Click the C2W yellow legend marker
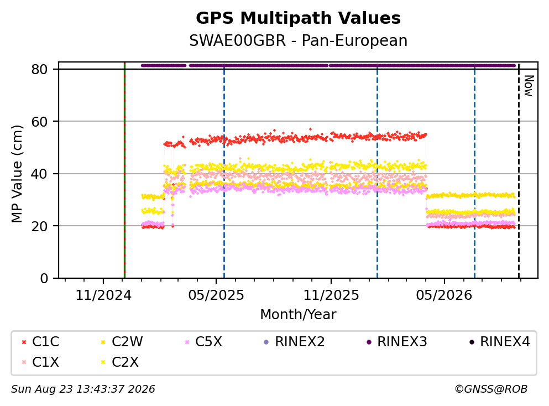Image resolution: width=549 pixels, height=406 pixels. [103, 342]
